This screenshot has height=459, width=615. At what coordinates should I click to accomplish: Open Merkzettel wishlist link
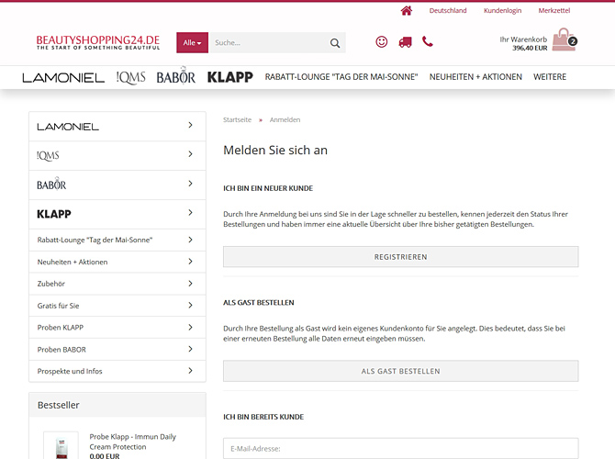pyautogui.click(x=553, y=11)
